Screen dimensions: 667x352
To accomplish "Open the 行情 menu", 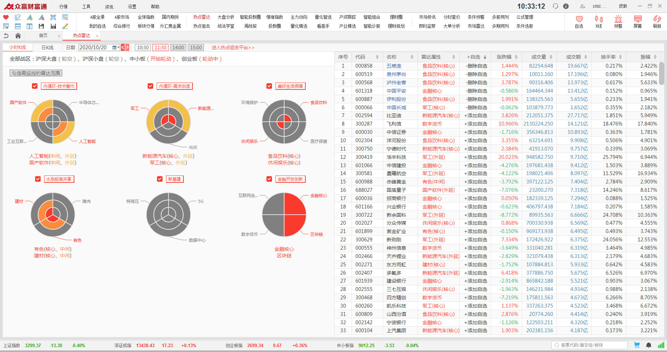I will click(64, 7).
